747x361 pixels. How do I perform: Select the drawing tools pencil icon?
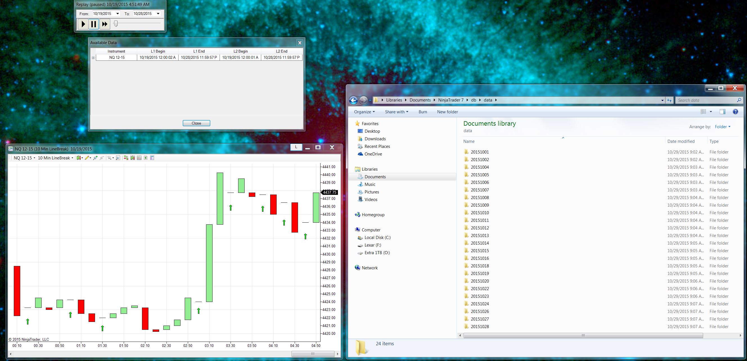(87, 158)
